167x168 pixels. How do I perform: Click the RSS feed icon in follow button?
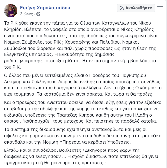[122, 8]
